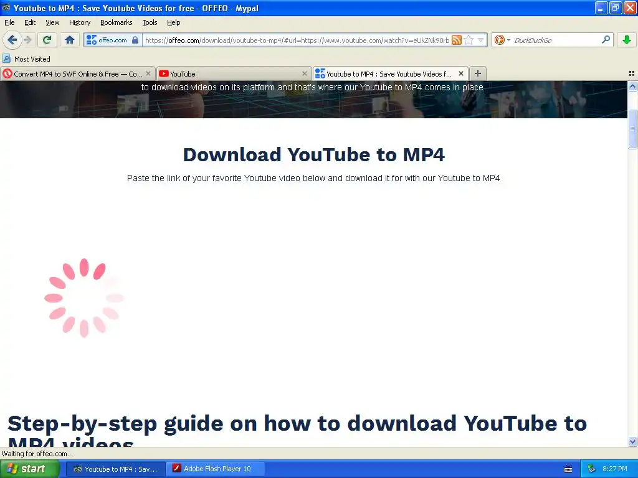Screen dimensions: 638x478
Task: Reload the page with the green refresh icon
Action: coord(47,40)
